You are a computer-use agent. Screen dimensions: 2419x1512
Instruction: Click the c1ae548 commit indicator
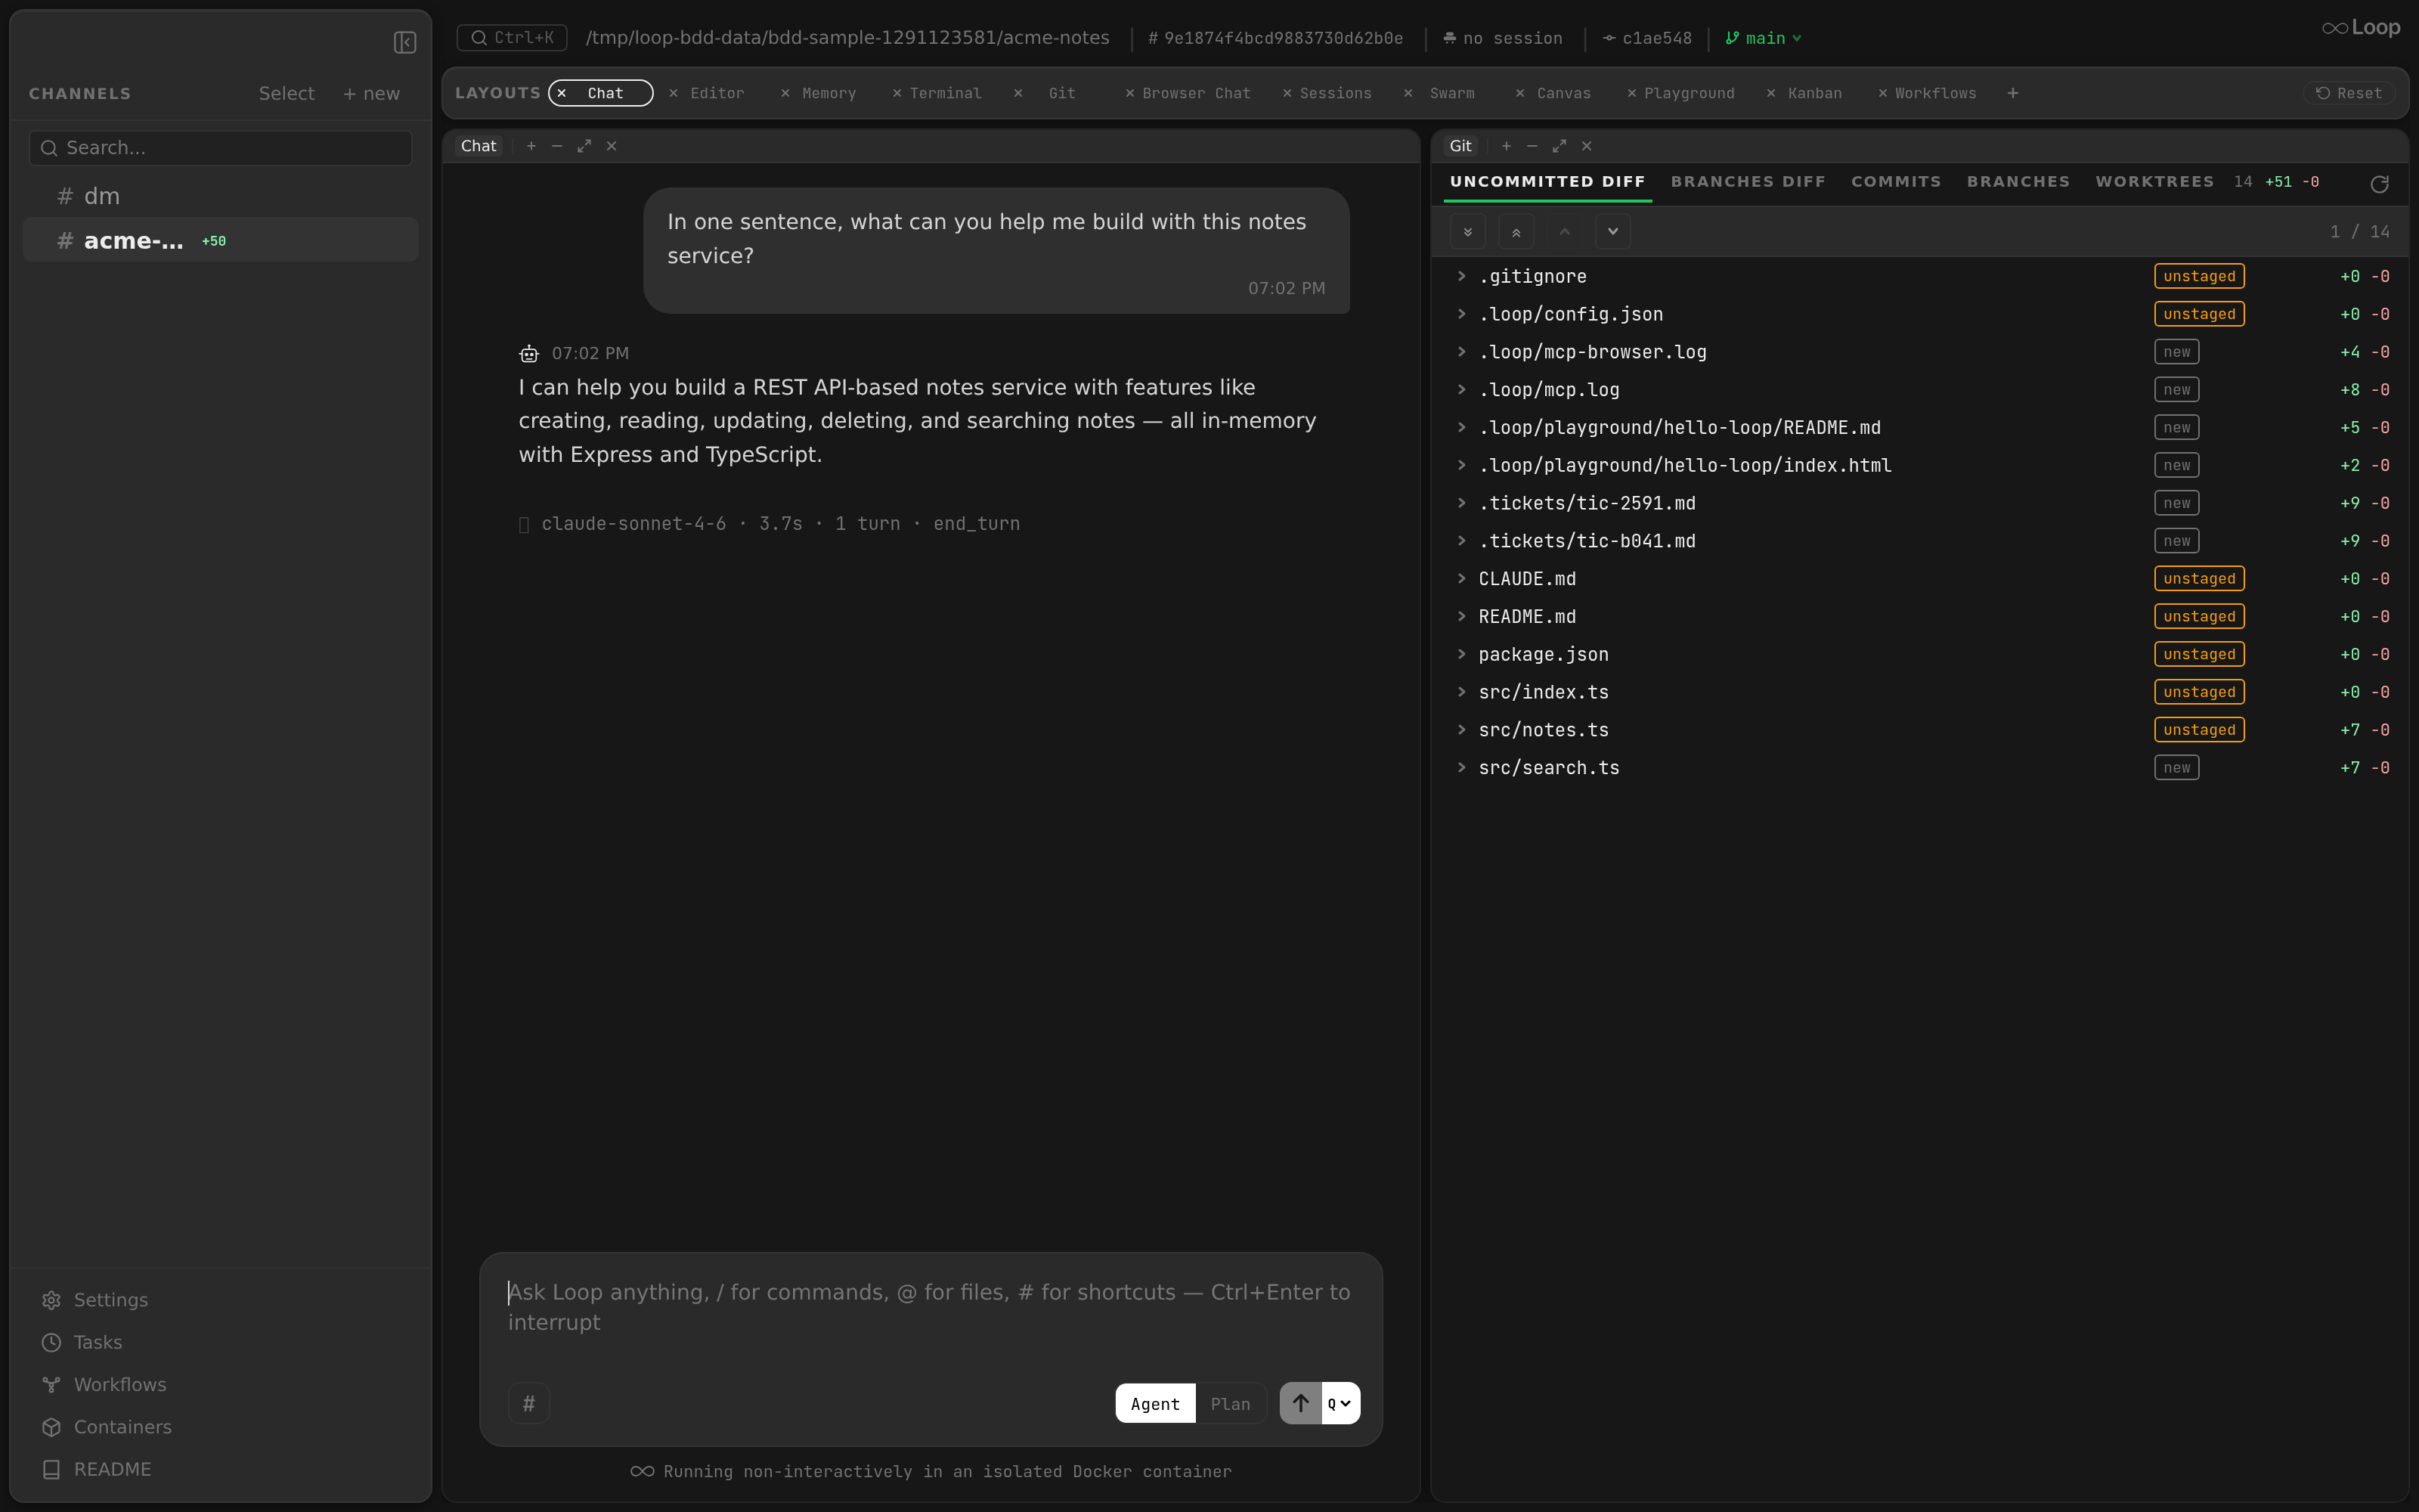click(1647, 38)
